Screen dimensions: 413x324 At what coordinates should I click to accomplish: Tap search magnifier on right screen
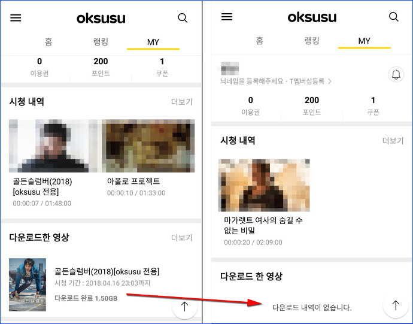[x=393, y=17]
